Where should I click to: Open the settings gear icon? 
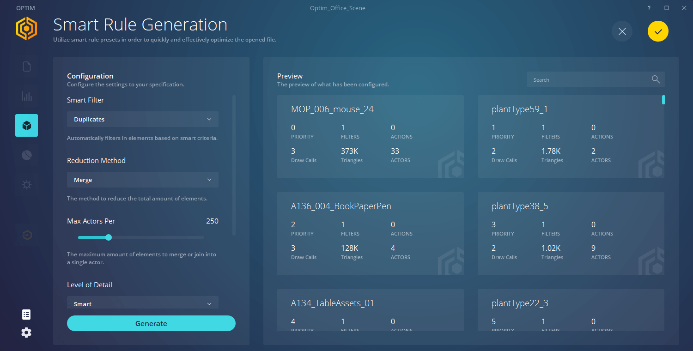(26, 333)
